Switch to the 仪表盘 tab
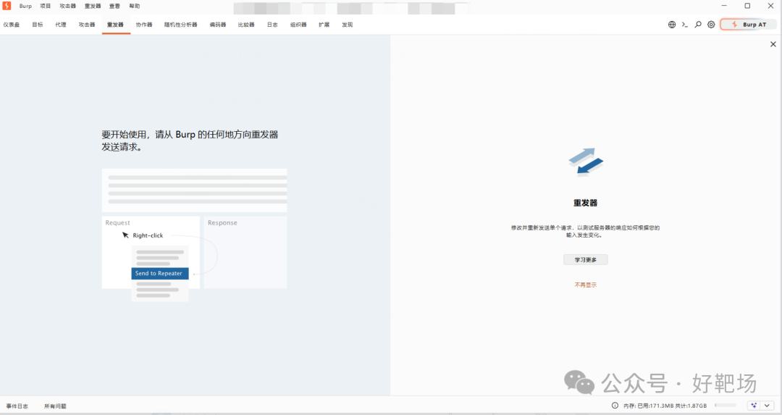782x415 pixels. coord(12,25)
